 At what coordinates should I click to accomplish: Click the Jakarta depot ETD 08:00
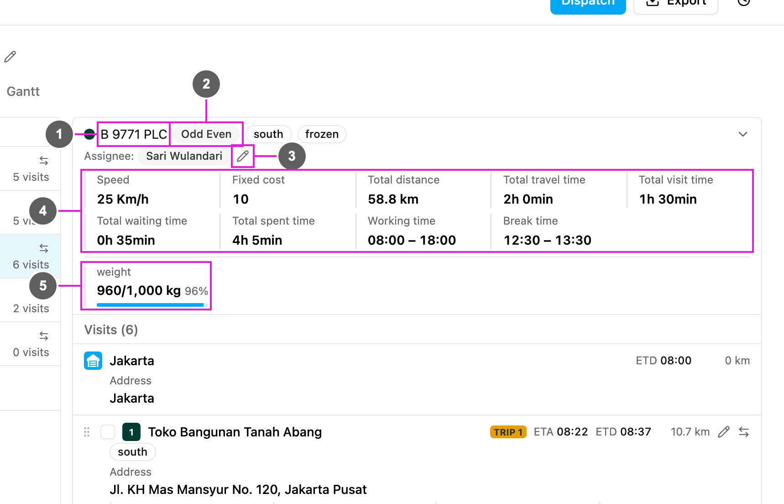[664, 361]
